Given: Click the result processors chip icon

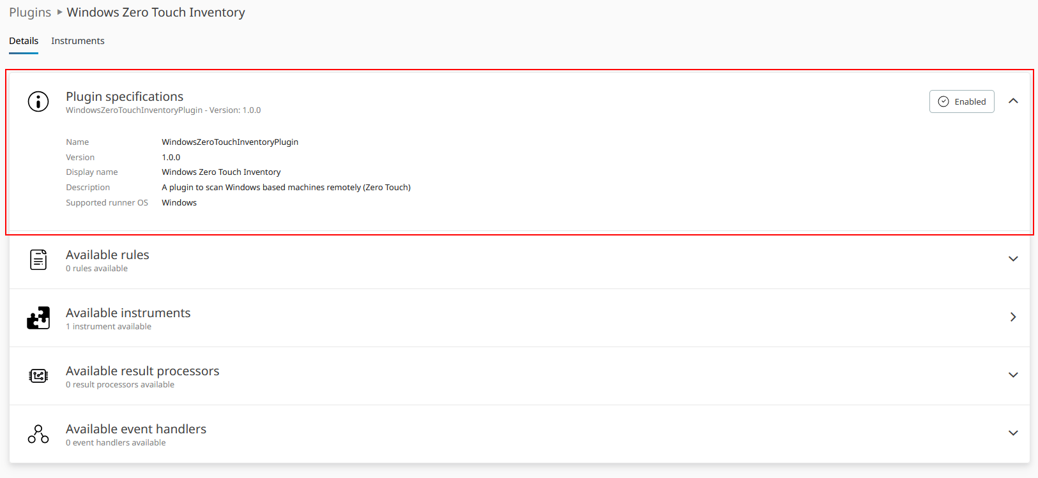Looking at the screenshot, I should [x=38, y=376].
